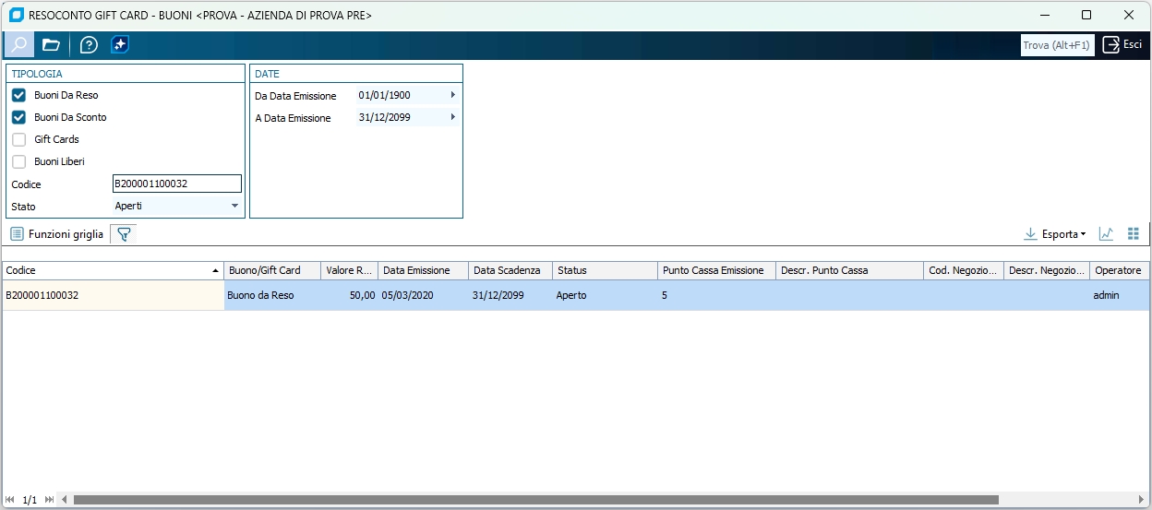Toggle the grid filter funnel icon
Screen dimensions: 1152x510
point(124,234)
